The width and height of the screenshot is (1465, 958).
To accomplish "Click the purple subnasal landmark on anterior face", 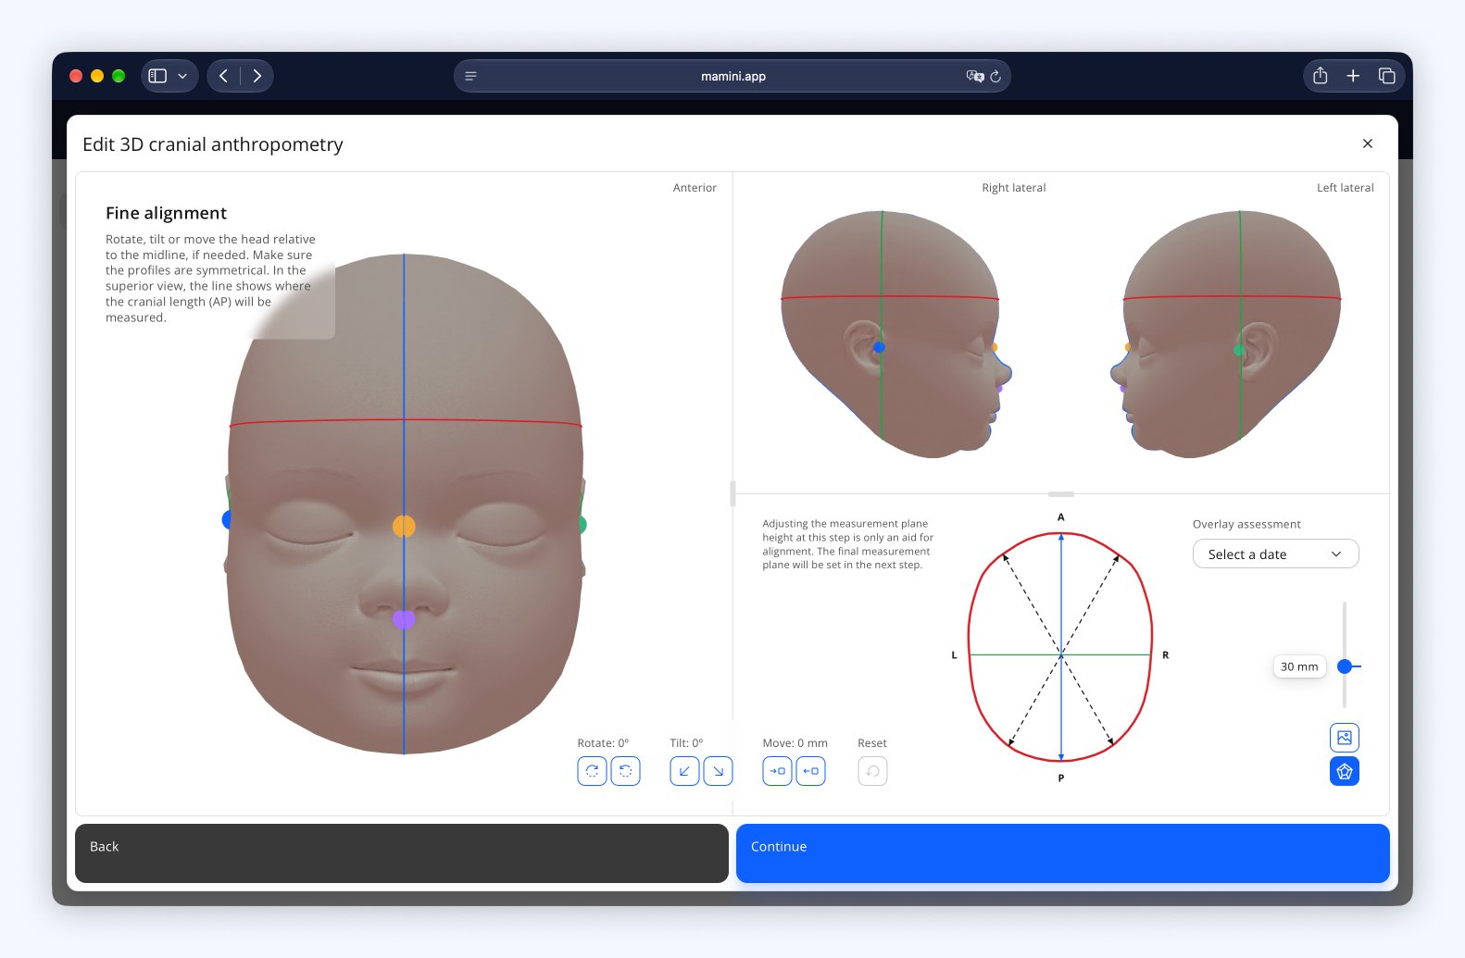I will tap(404, 619).
